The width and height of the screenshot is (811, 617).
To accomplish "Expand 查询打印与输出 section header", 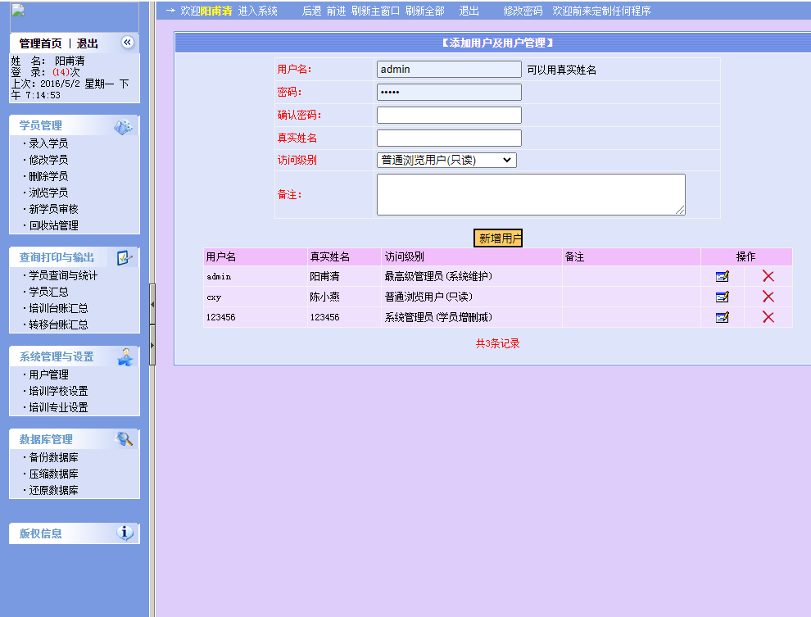I will click(x=74, y=257).
